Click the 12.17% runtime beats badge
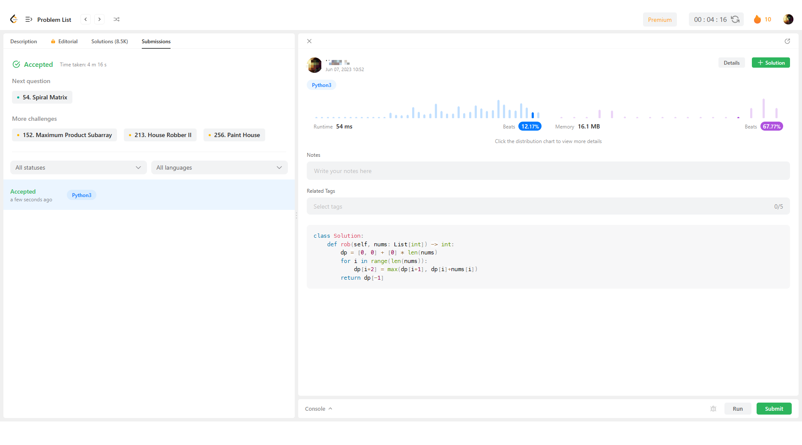Image resolution: width=802 pixels, height=445 pixels. point(530,126)
